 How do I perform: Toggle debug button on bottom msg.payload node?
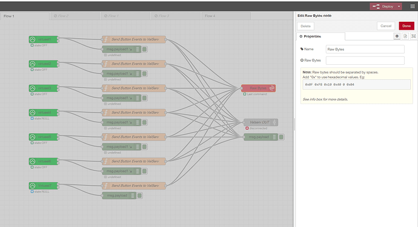pos(139,196)
